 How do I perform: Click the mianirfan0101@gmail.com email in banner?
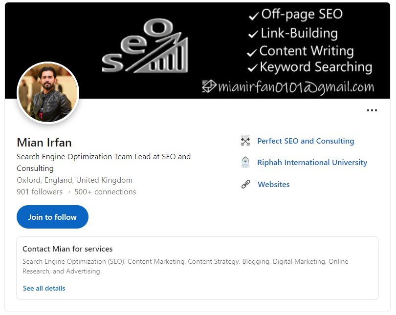pos(296,87)
